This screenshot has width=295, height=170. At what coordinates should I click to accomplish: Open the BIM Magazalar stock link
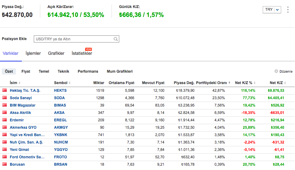point(22,105)
